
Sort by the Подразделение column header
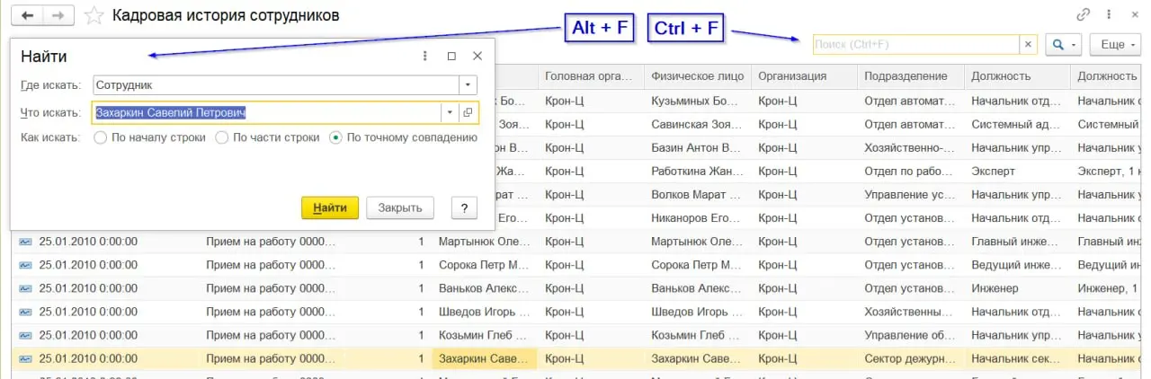(x=910, y=76)
